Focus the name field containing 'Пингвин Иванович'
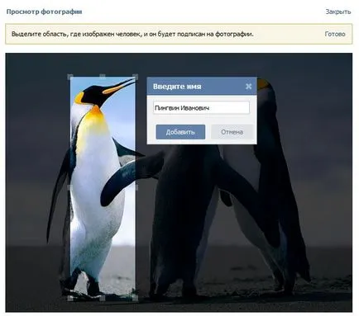This screenshot has width=359, height=316. [201, 108]
